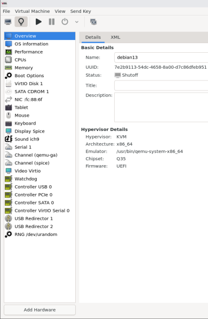This screenshot has height=319, width=208.
Task: Show virtual hardware details lightbulb
Action: [x=21, y=22]
